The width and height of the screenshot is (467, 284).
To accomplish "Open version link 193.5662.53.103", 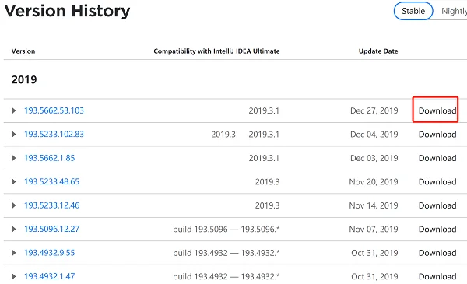I will click(54, 110).
